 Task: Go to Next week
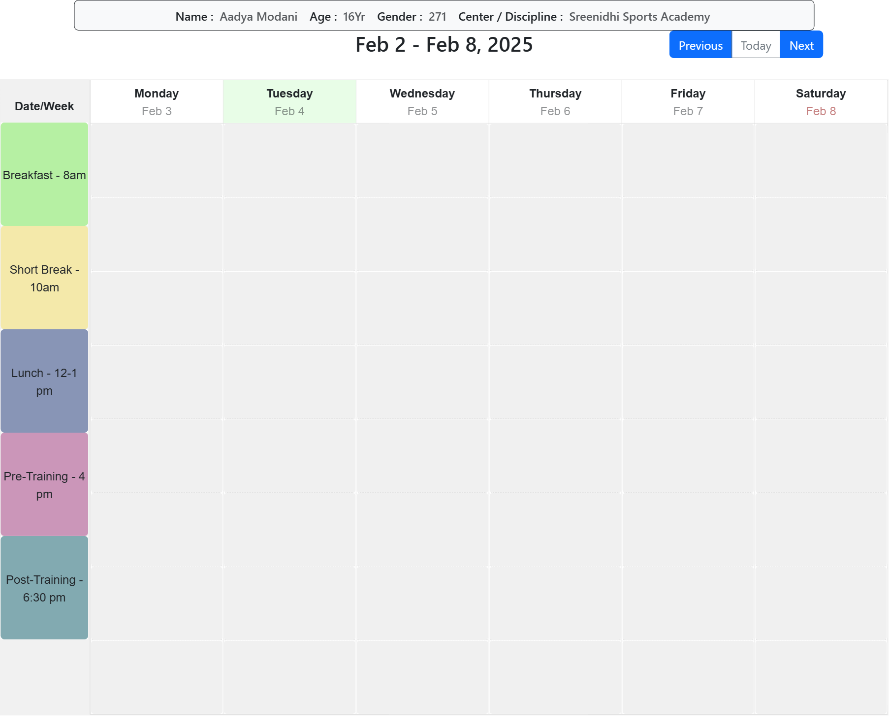tap(801, 45)
